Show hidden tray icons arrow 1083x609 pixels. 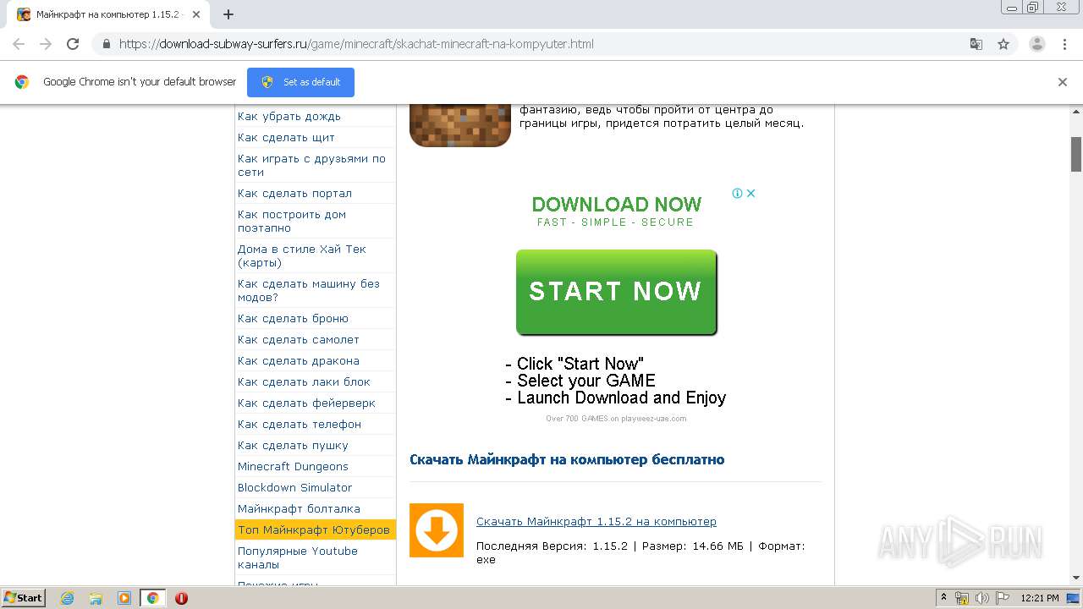pyautogui.click(x=943, y=598)
